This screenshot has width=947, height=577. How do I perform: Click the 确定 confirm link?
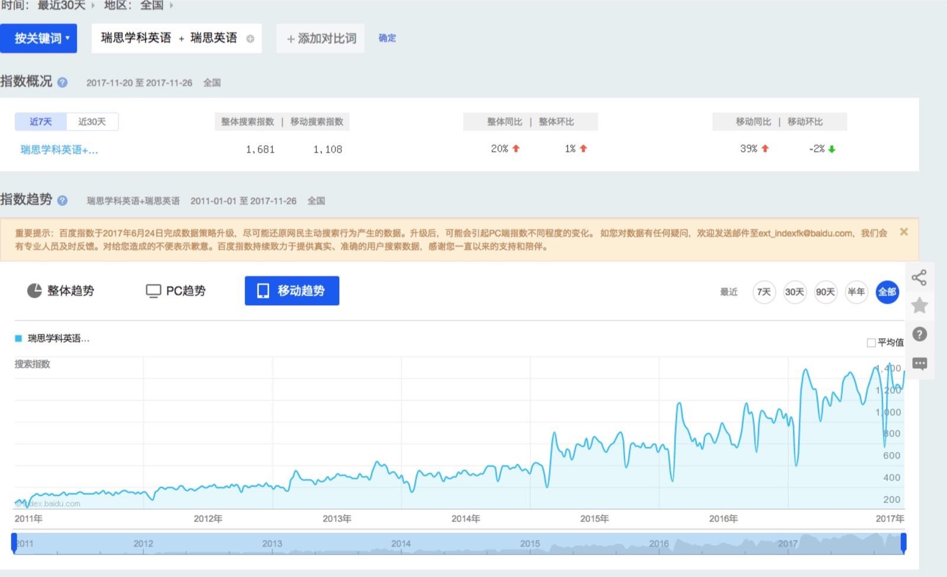pyautogui.click(x=387, y=38)
